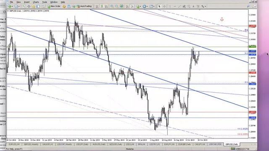Select the Text tool
269x151 pixels.
(x=193, y=6)
